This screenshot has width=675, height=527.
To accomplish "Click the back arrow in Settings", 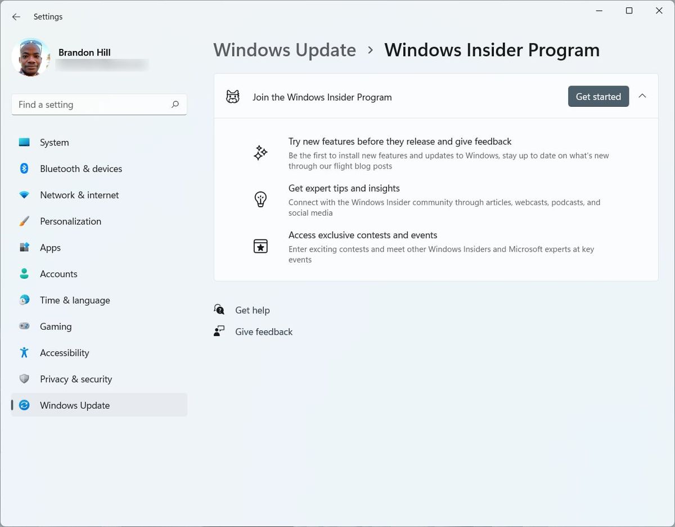I will point(16,17).
